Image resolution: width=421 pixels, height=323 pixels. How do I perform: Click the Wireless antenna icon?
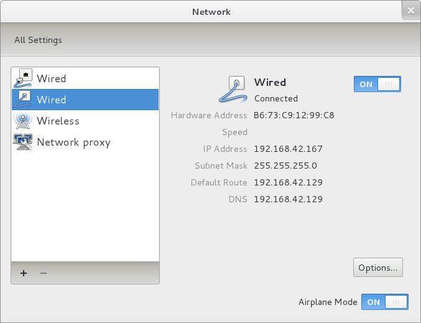tap(23, 121)
